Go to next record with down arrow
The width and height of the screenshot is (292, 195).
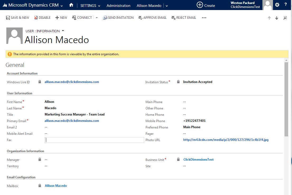(x=277, y=18)
